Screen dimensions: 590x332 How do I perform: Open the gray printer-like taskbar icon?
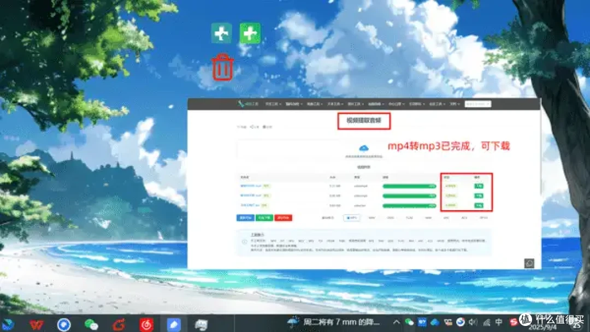pyautogui.click(x=201, y=324)
